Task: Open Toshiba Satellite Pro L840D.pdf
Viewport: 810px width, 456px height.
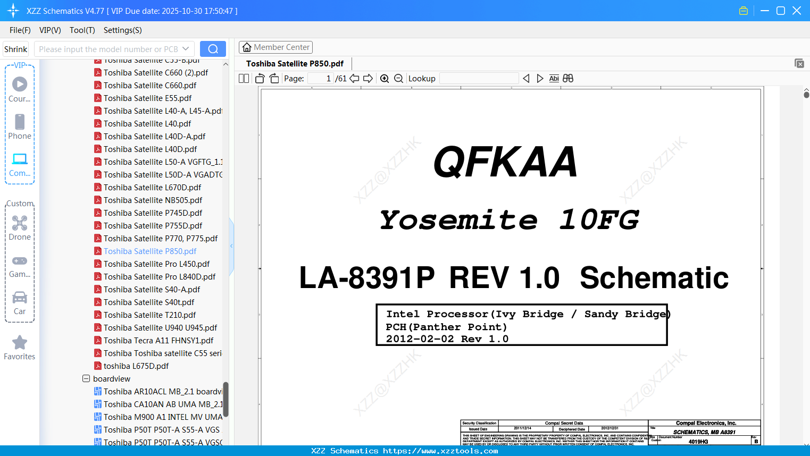Action: click(160, 277)
